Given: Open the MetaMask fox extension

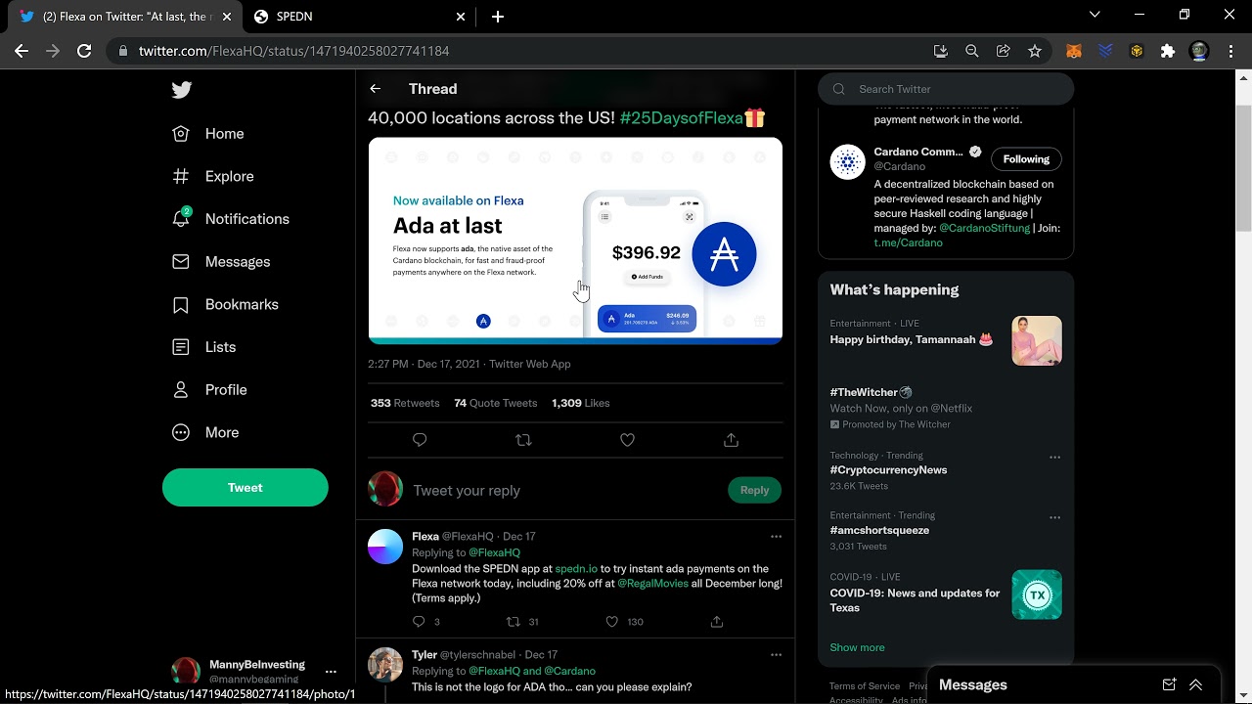Looking at the screenshot, I should [x=1074, y=51].
